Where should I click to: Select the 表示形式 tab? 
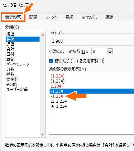click(x=13, y=17)
